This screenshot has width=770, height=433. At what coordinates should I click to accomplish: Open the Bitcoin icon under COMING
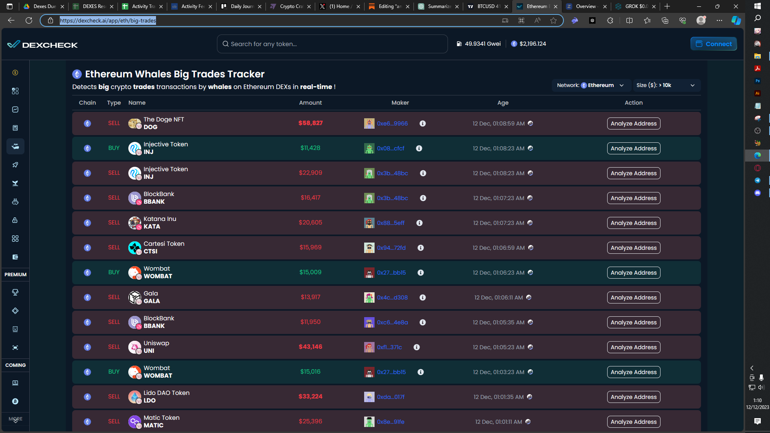pyautogui.click(x=15, y=401)
